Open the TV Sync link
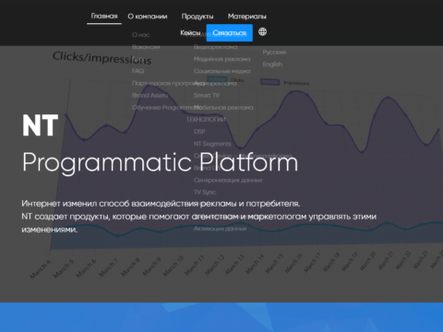 pyautogui.click(x=205, y=192)
